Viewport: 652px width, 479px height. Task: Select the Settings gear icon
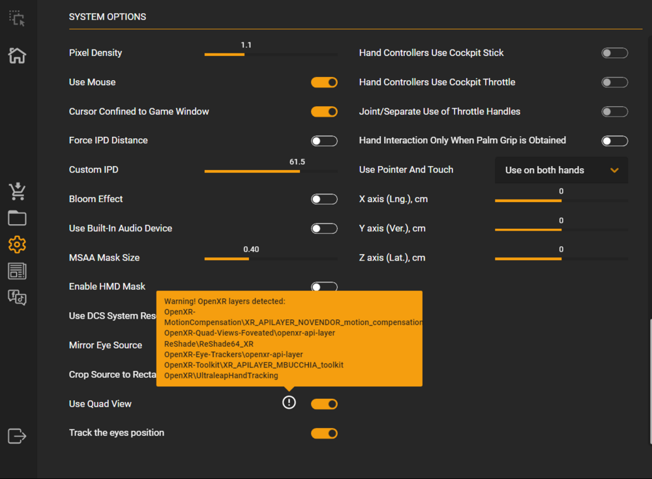click(17, 244)
